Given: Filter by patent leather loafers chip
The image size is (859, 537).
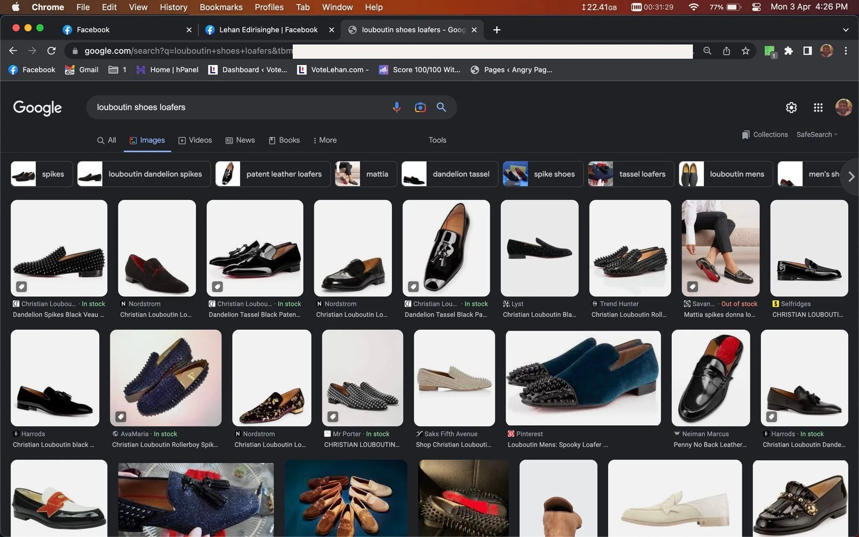Looking at the screenshot, I should (x=273, y=174).
